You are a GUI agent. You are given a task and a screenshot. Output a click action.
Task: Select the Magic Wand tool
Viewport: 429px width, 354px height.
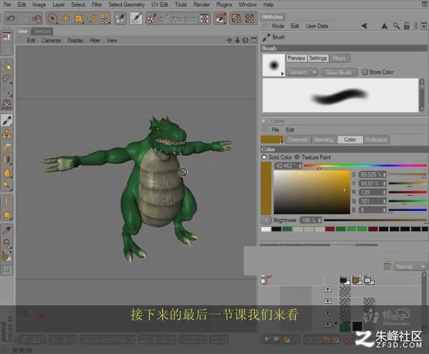tap(7, 92)
